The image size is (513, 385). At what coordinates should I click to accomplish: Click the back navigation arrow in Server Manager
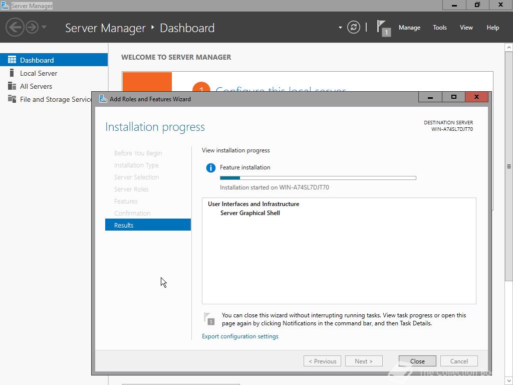pyautogui.click(x=15, y=27)
